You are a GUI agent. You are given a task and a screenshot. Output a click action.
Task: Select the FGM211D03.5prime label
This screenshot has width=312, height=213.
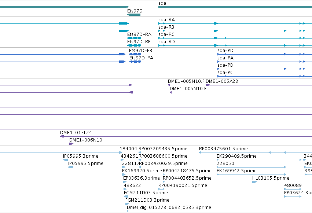click(146, 193)
